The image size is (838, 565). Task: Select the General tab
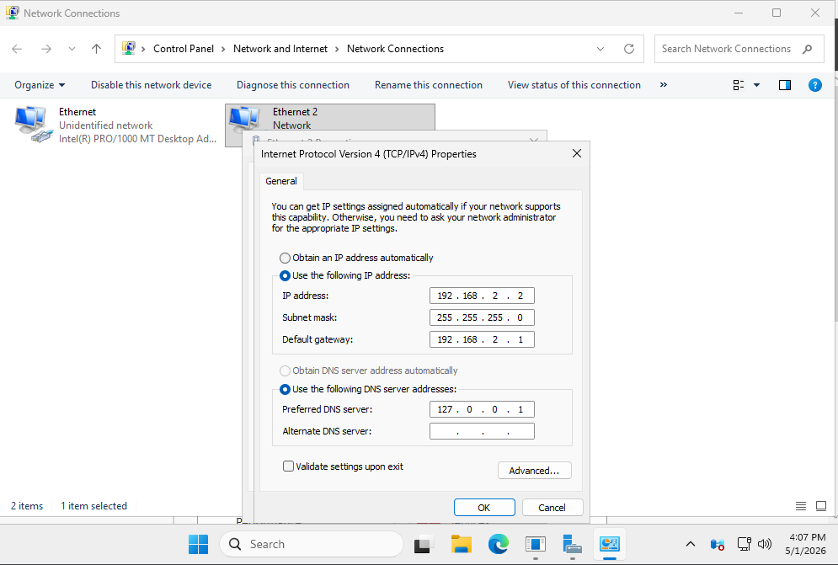pyautogui.click(x=281, y=181)
